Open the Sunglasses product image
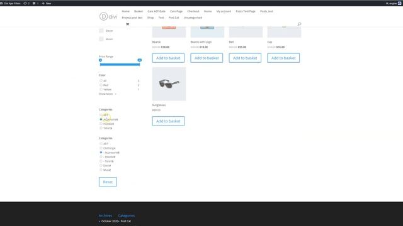 pyautogui.click(x=169, y=84)
